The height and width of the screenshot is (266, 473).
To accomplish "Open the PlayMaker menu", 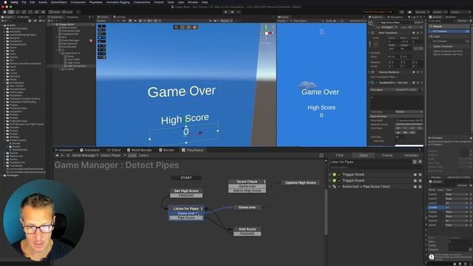I will (96, 2).
